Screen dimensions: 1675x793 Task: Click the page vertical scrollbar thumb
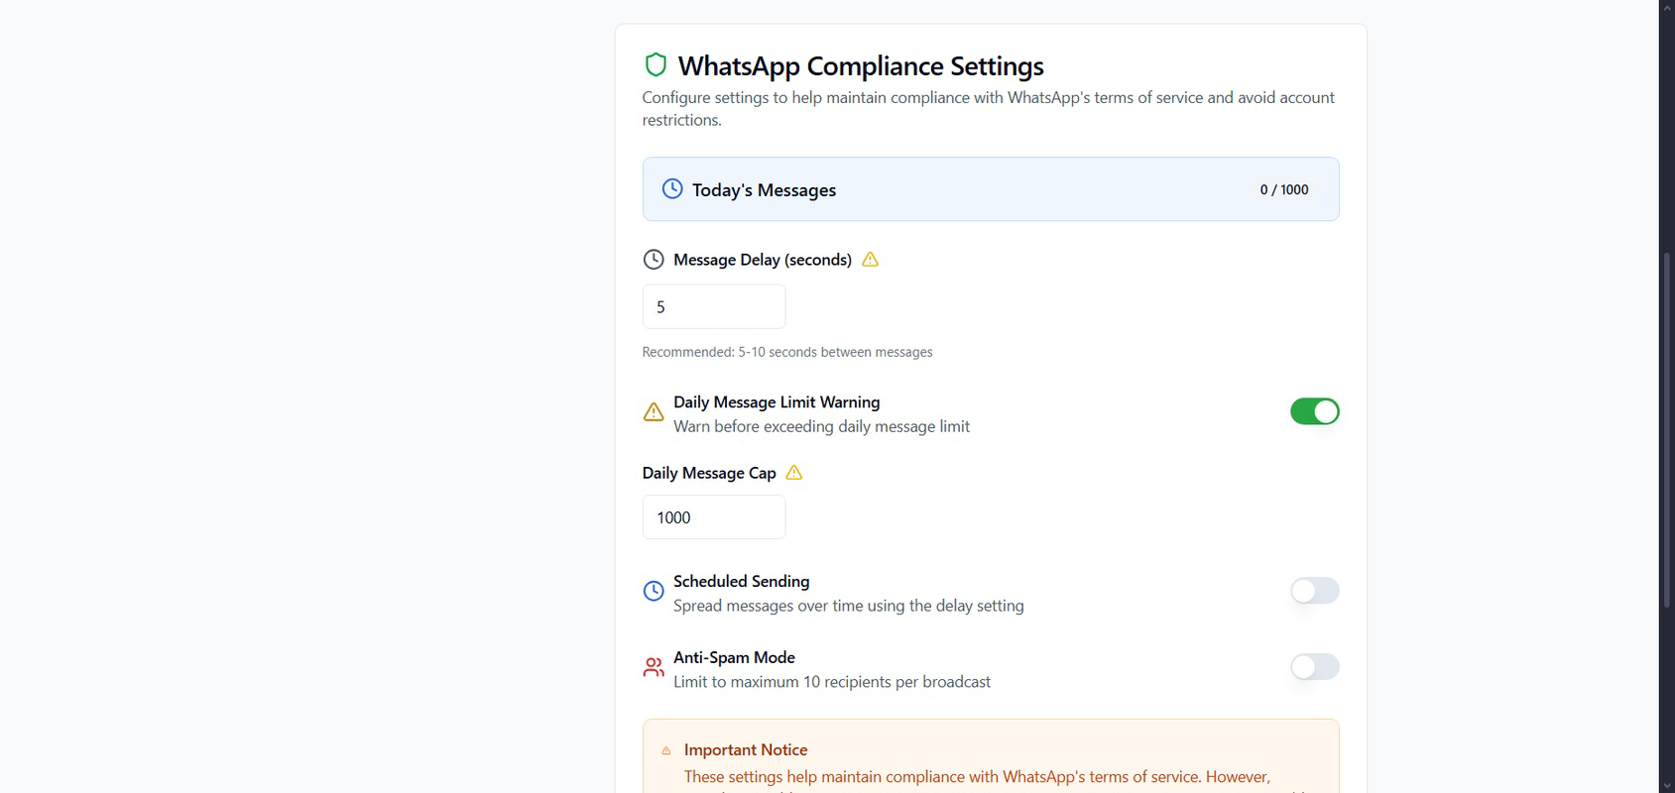1667,431
